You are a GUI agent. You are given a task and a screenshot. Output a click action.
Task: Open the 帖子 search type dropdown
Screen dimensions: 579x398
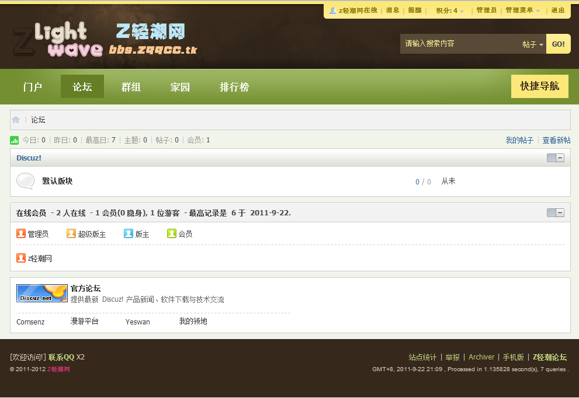533,44
